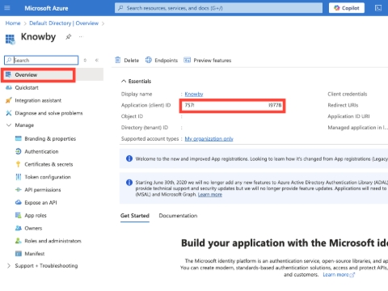Open the Knowby display name link
Screen dimensions: 388x291
194,94
